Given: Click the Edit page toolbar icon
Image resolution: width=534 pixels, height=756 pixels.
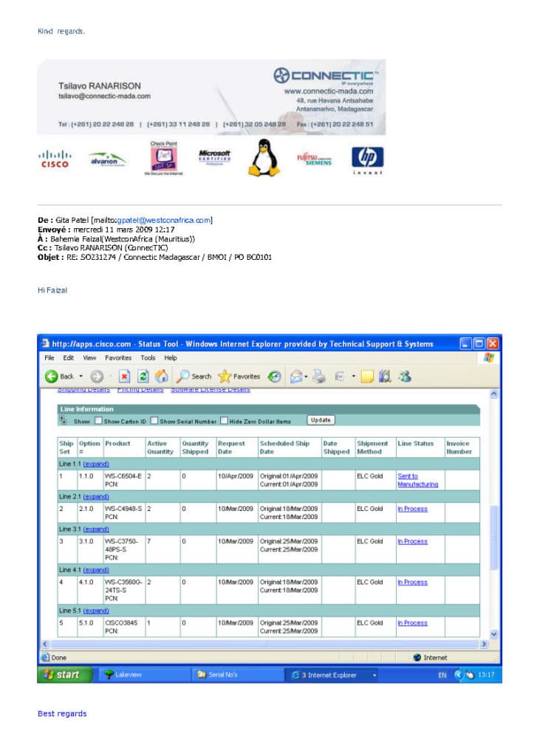Looking at the screenshot, I should tap(340, 377).
